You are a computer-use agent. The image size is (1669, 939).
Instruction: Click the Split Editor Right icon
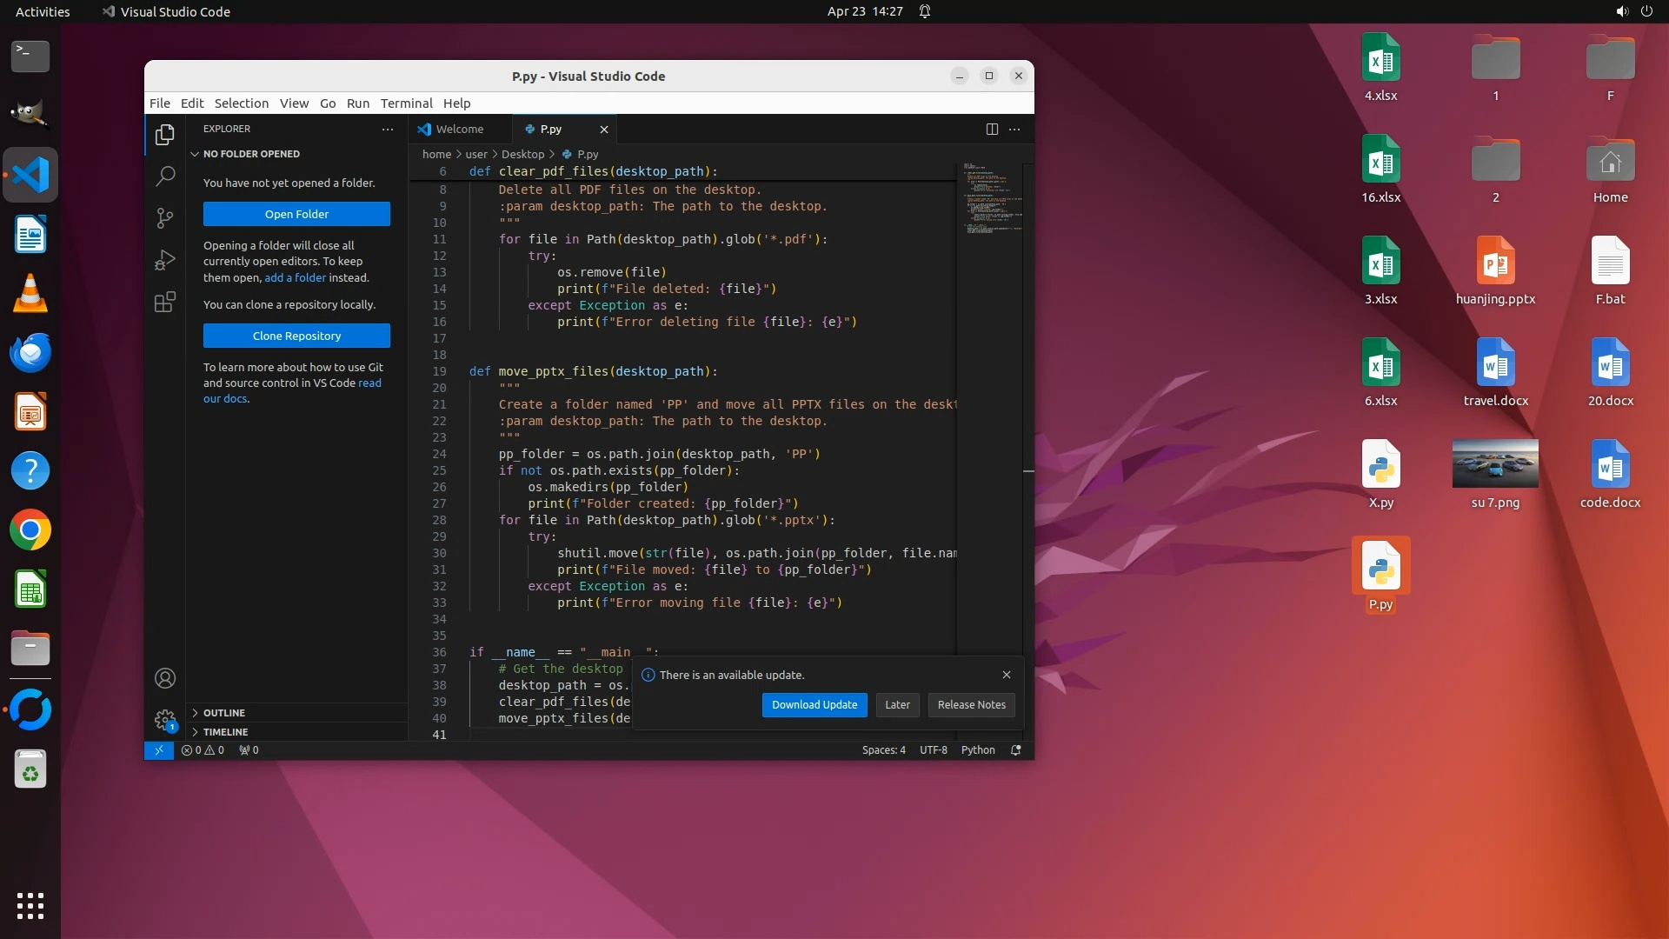(x=992, y=129)
